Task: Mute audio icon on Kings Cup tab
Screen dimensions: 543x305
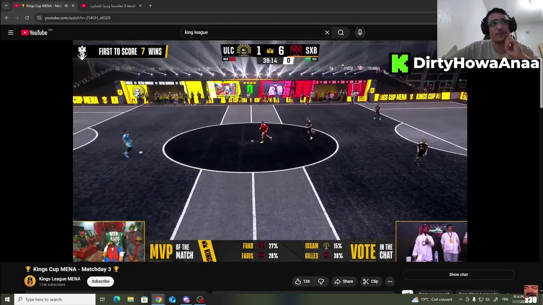Action: tap(66, 6)
